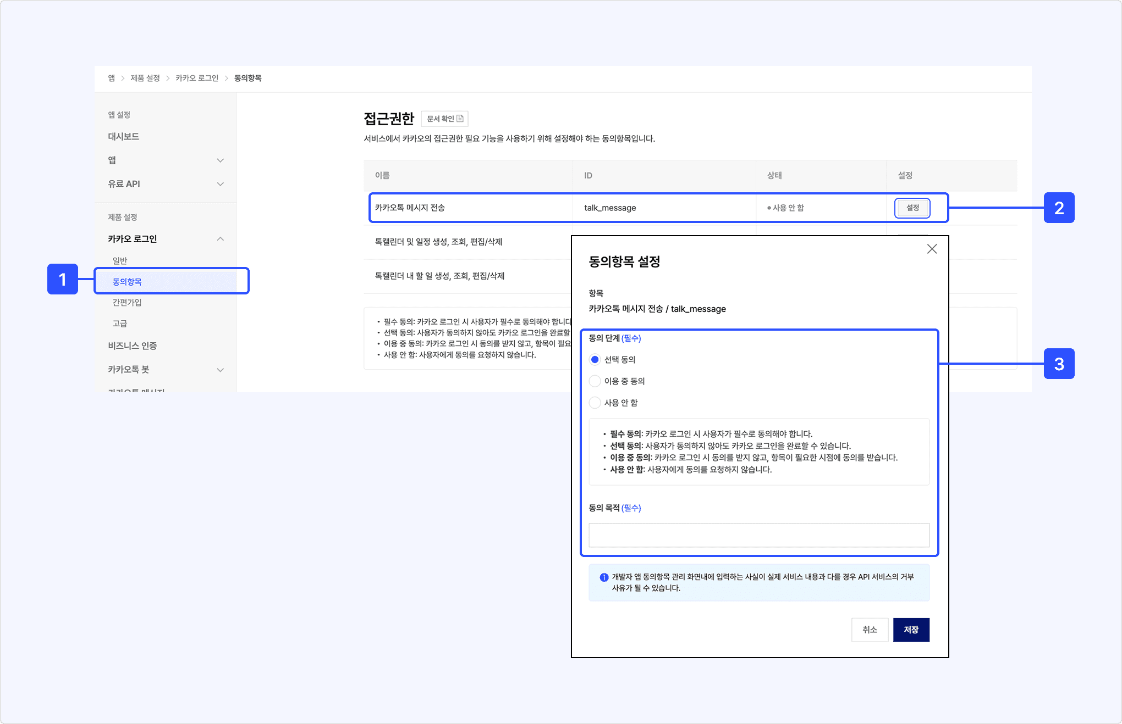The image size is (1122, 724).
Task: Select the 이용 중 동의 radio option
Action: (x=595, y=381)
